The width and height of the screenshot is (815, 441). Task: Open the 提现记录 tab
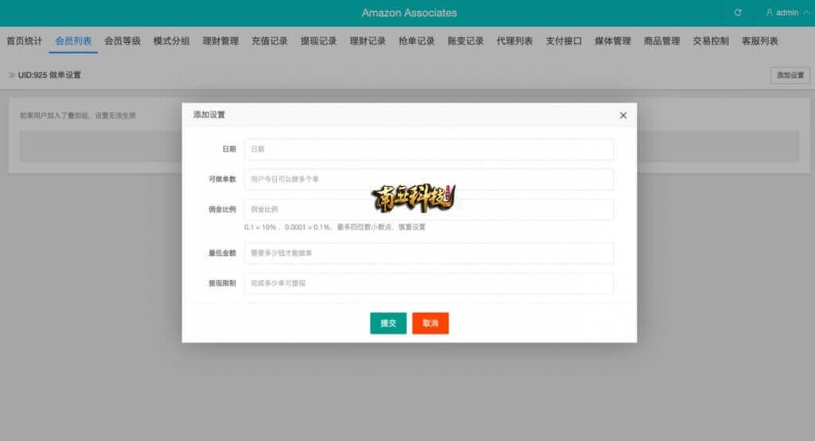click(x=318, y=41)
